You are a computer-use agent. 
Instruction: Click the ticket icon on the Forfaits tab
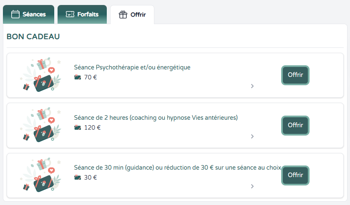(70, 15)
